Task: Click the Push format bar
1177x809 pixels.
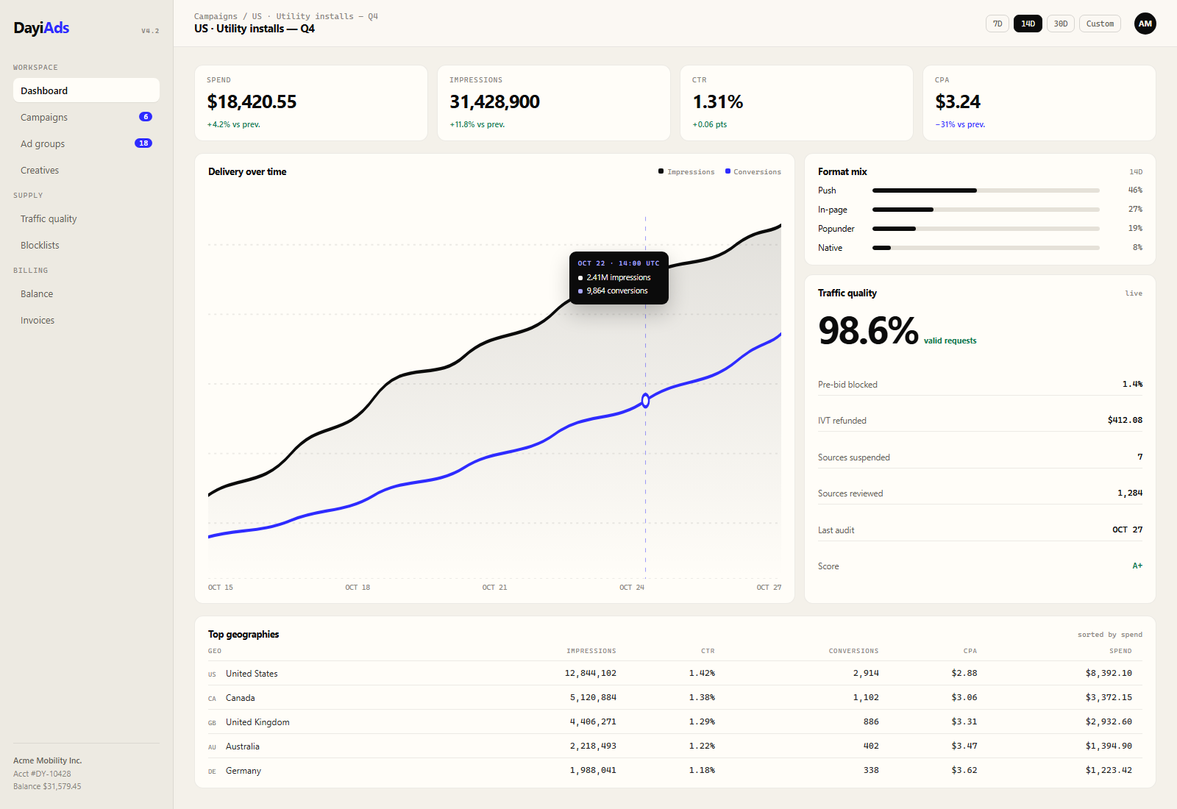Action: [x=986, y=190]
